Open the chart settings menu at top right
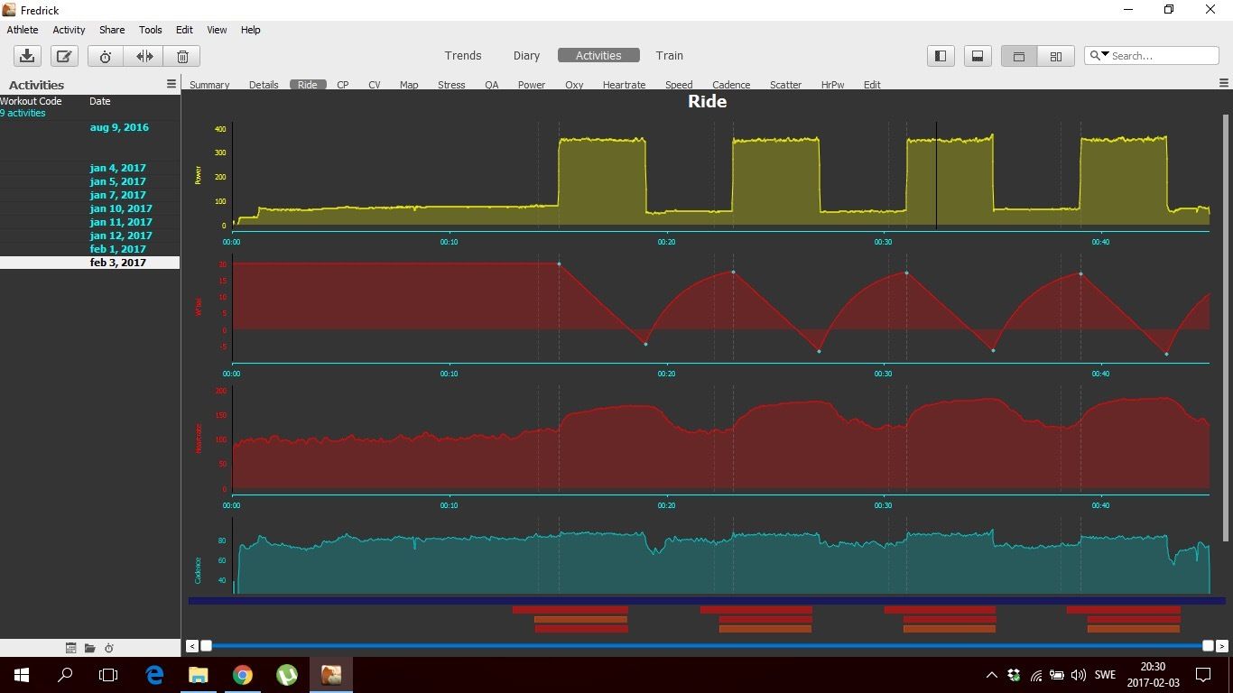 click(x=1224, y=84)
